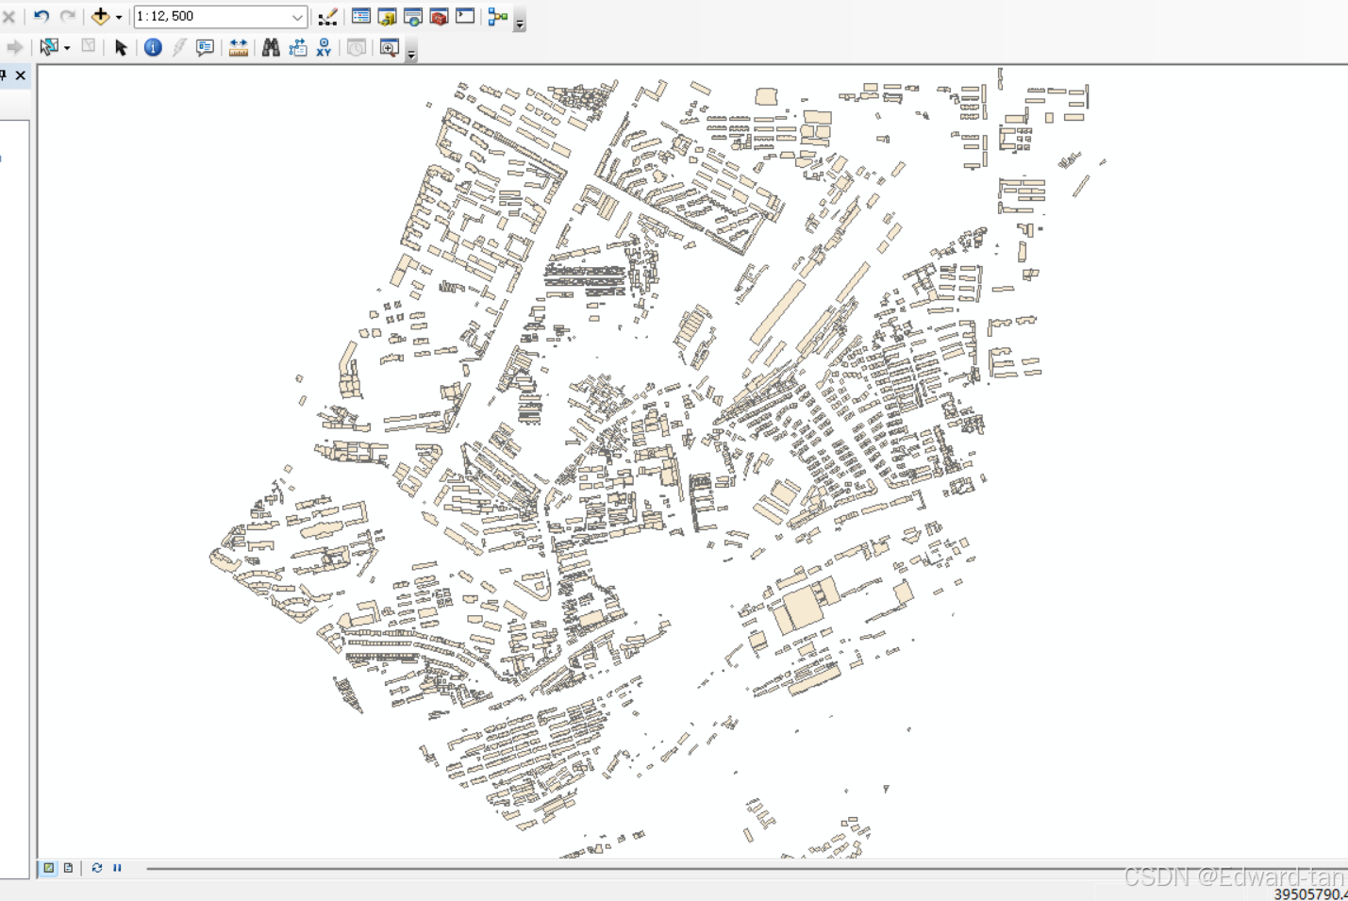Click the Refresh map button
Viewport: 1348px width, 901px height.
96,868
